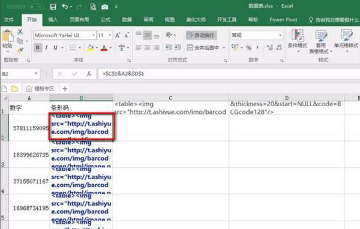Screen dimensions: 360x229
Task: Click the Paste clipboard icon
Action: point(8,37)
